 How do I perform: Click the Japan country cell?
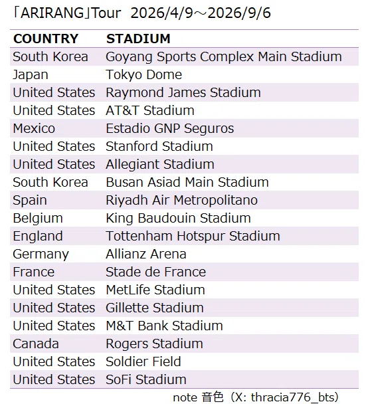31,74
